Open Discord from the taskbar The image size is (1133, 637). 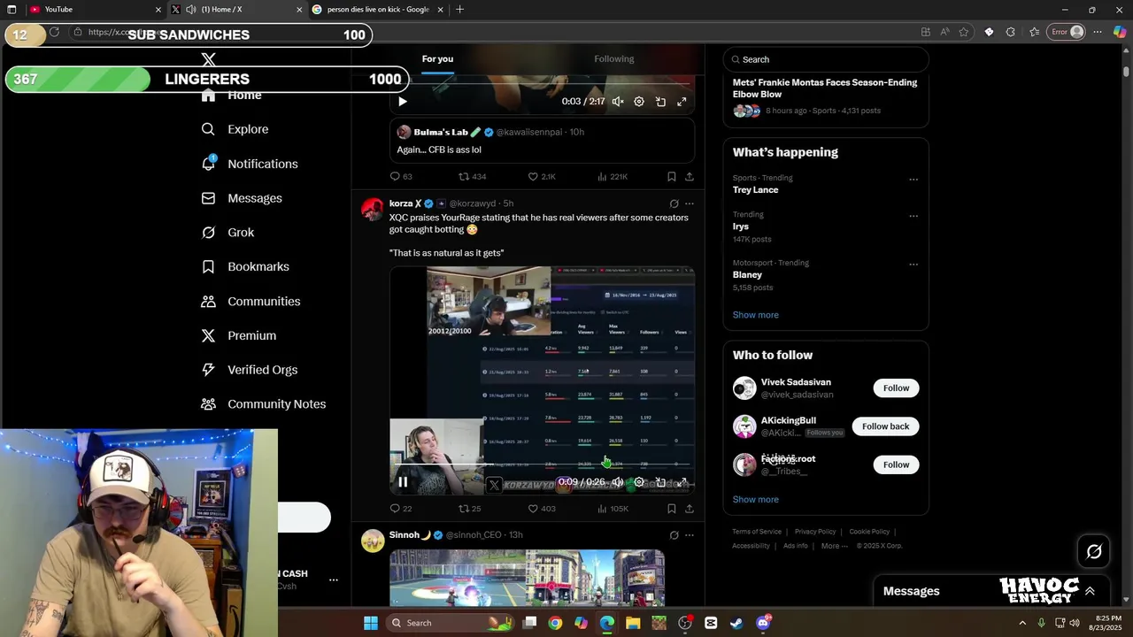click(x=763, y=623)
